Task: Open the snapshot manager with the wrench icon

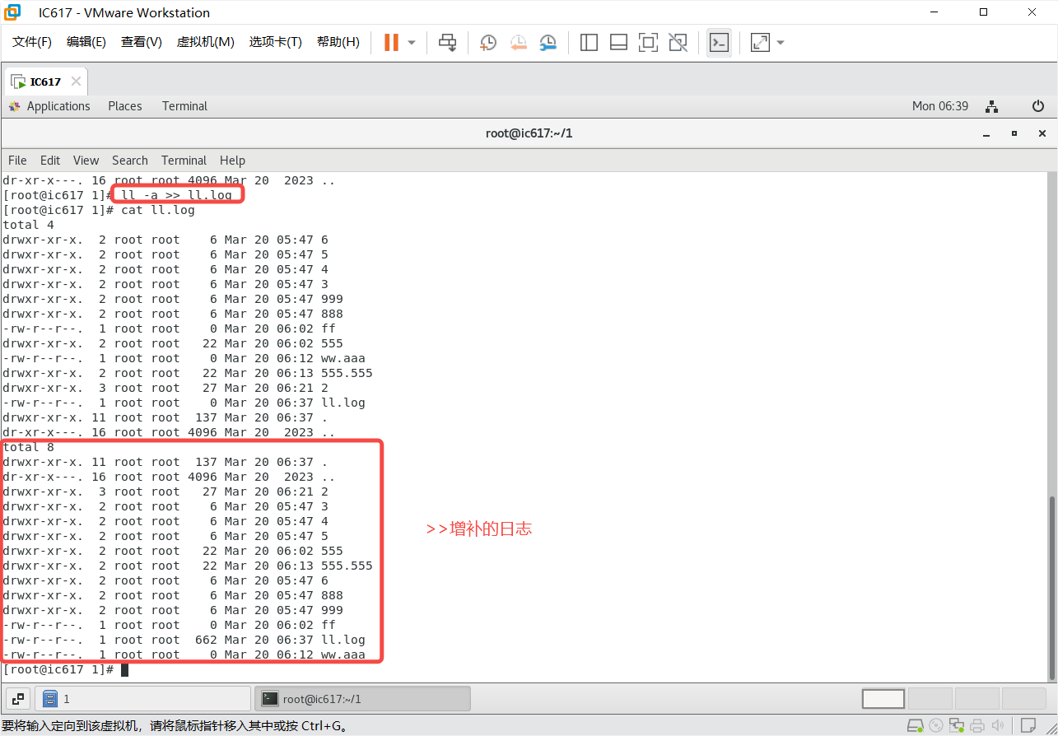Action: (548, 42)
